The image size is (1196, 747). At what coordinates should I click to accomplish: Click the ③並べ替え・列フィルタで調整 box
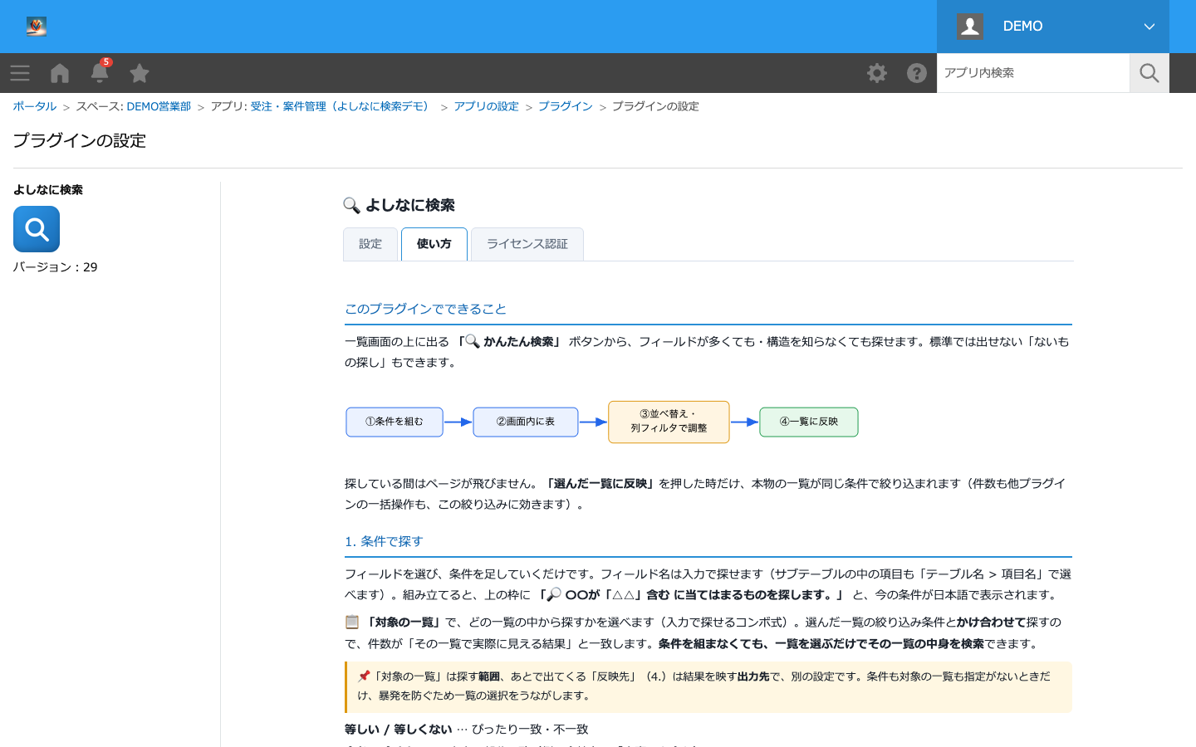(x=669, y=422)
